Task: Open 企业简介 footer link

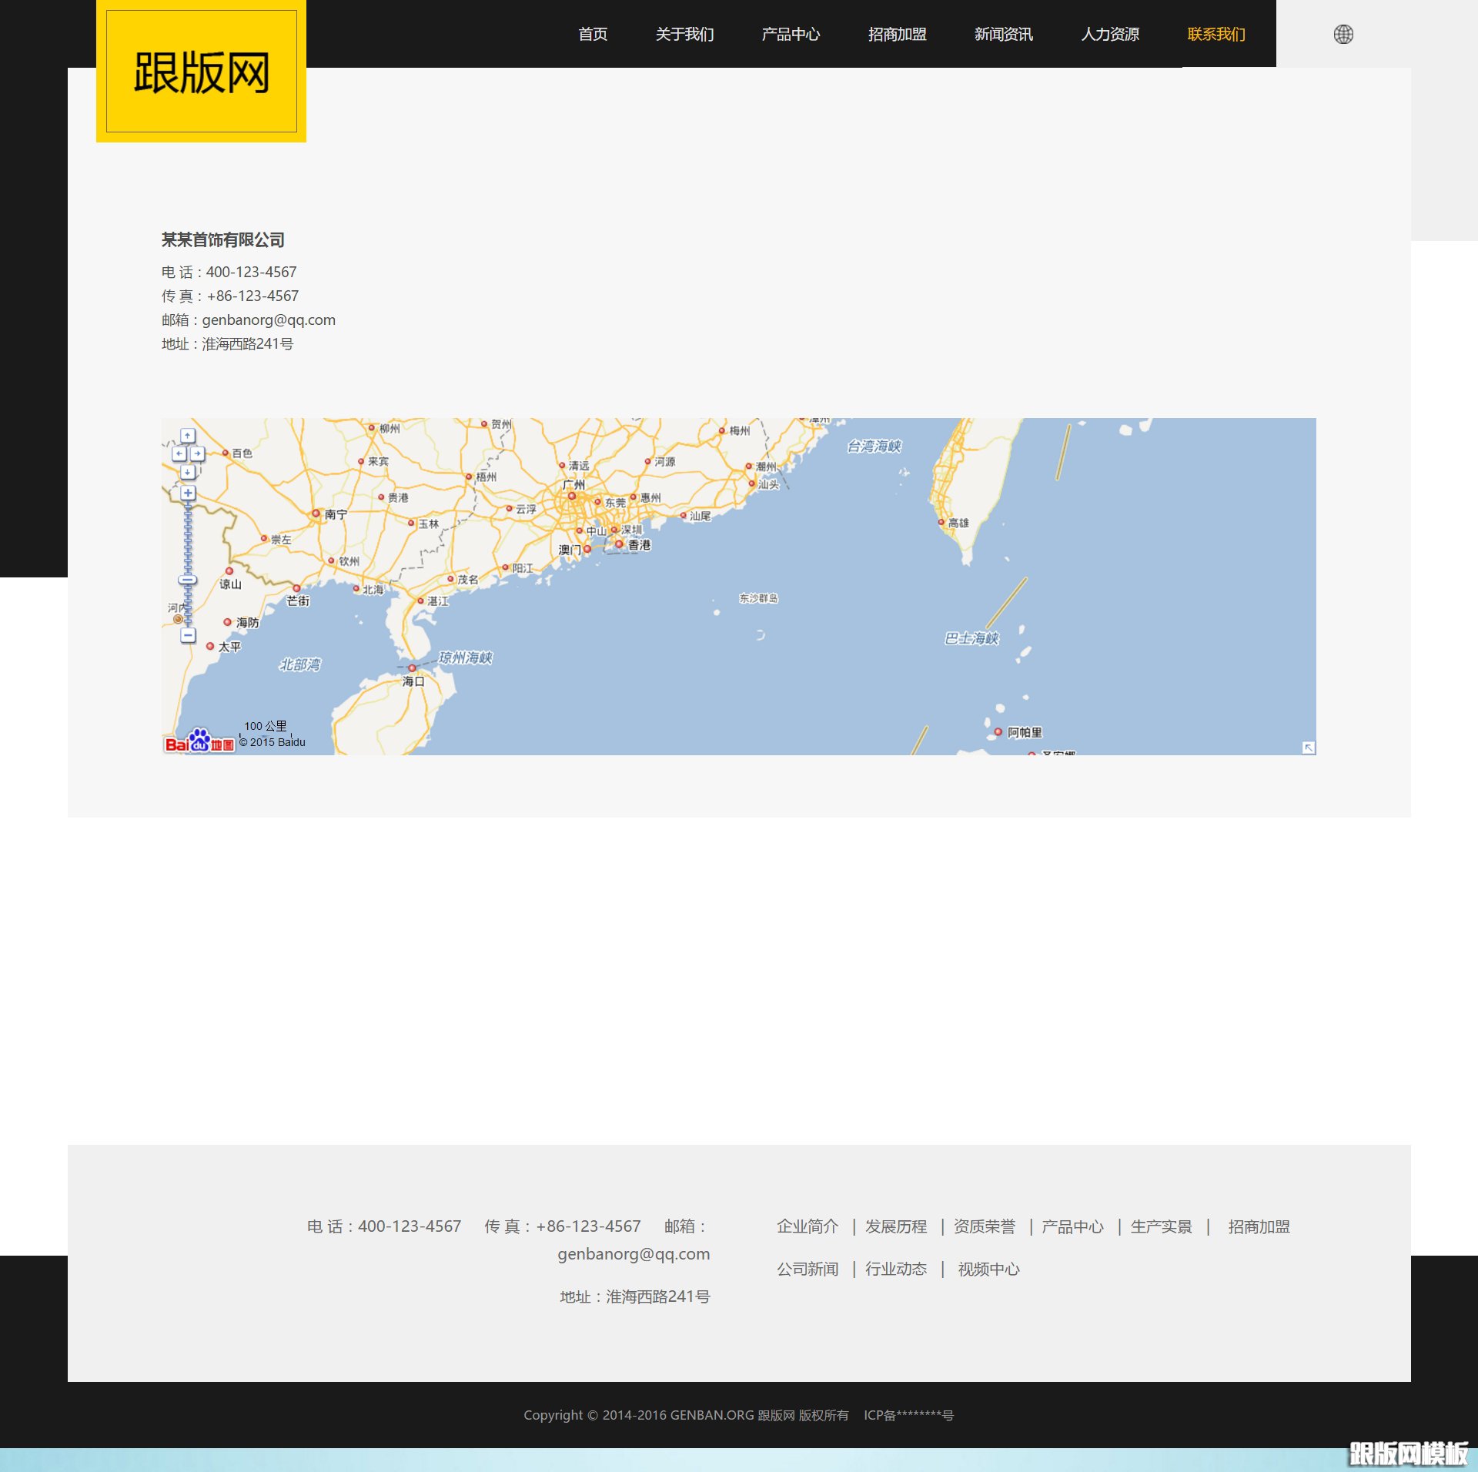Action: 807,1226
